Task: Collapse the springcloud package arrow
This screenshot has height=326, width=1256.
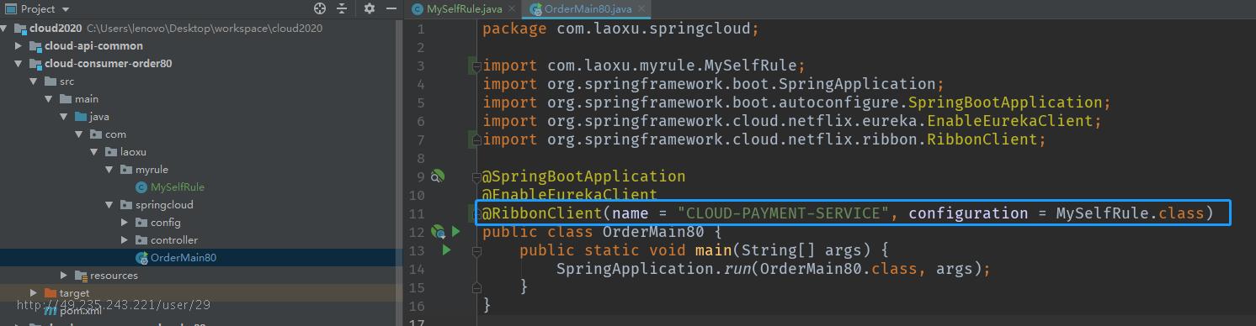Action: [x=109, y=205]
